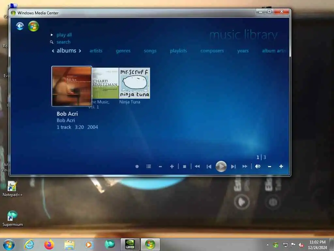Screen dimensions: 334x251
Task: Click the record button in transport bar
Action: [137, 166]
